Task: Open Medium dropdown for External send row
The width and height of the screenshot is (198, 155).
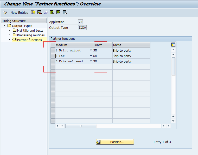Action: (91, 61)
